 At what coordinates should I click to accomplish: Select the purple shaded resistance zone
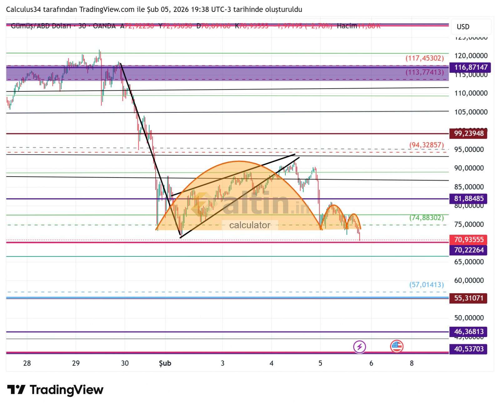(x=219, y=73)
